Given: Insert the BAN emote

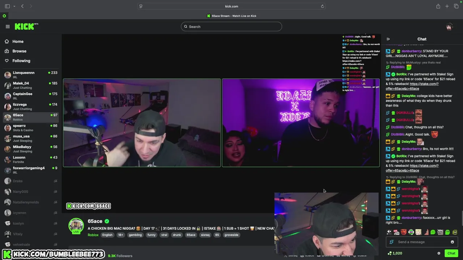Looking at the screenshot, I should point(396,232).
